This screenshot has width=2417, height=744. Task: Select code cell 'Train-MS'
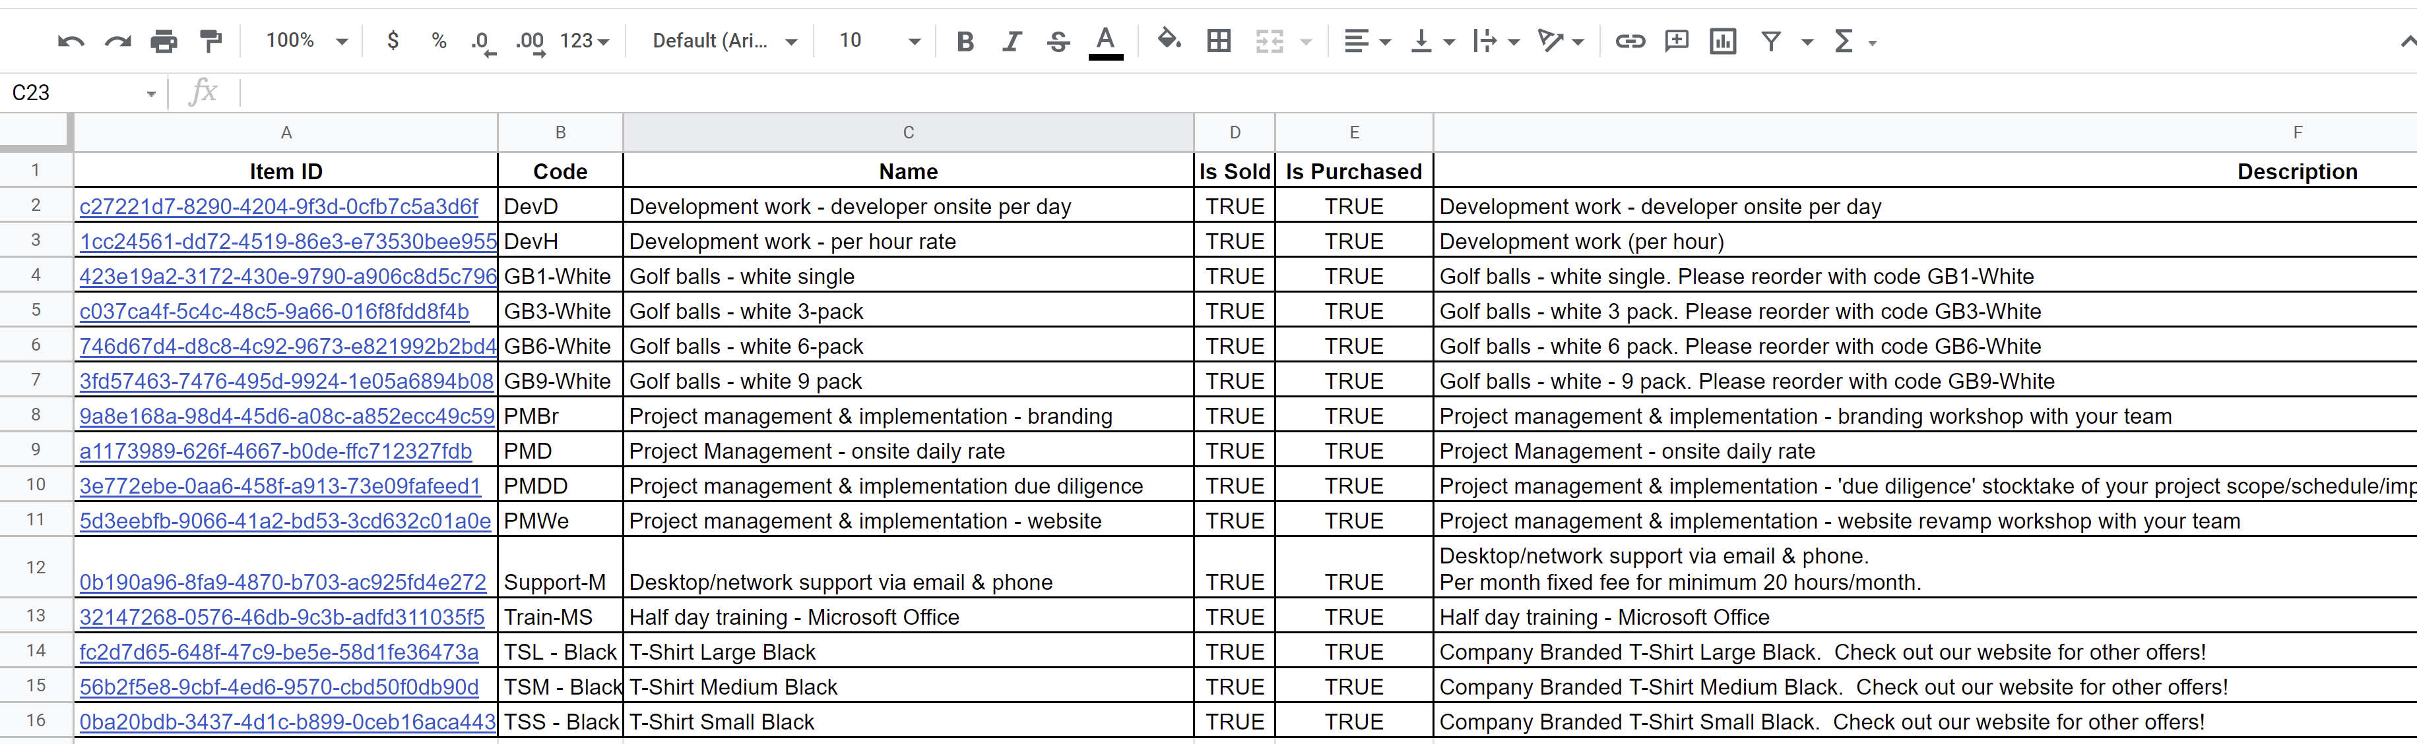tap(560, 617)
